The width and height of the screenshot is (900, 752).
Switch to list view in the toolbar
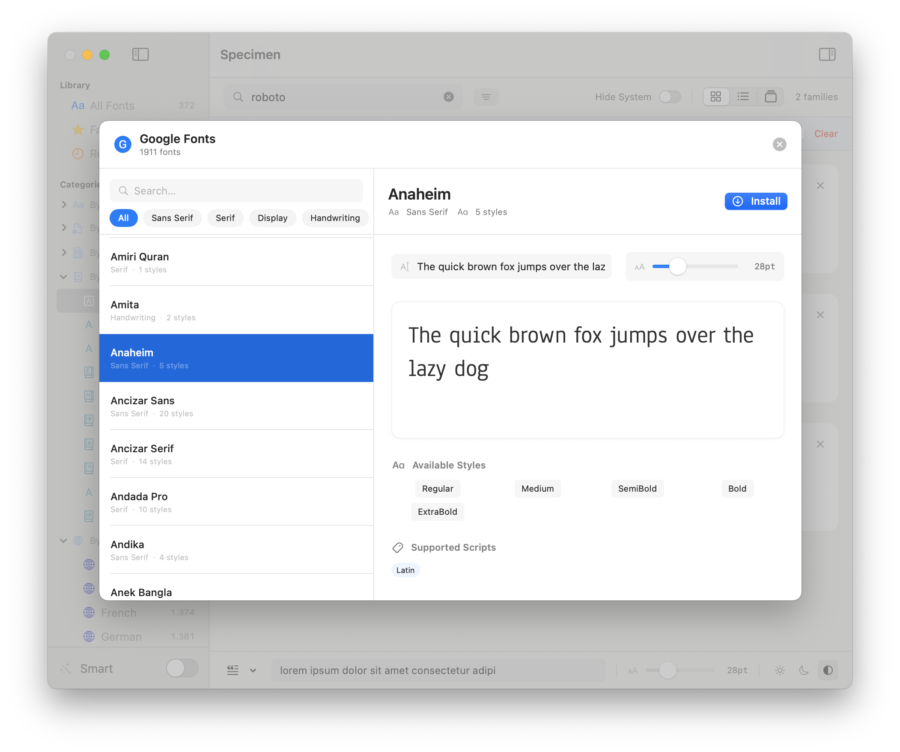coord(744,97)
